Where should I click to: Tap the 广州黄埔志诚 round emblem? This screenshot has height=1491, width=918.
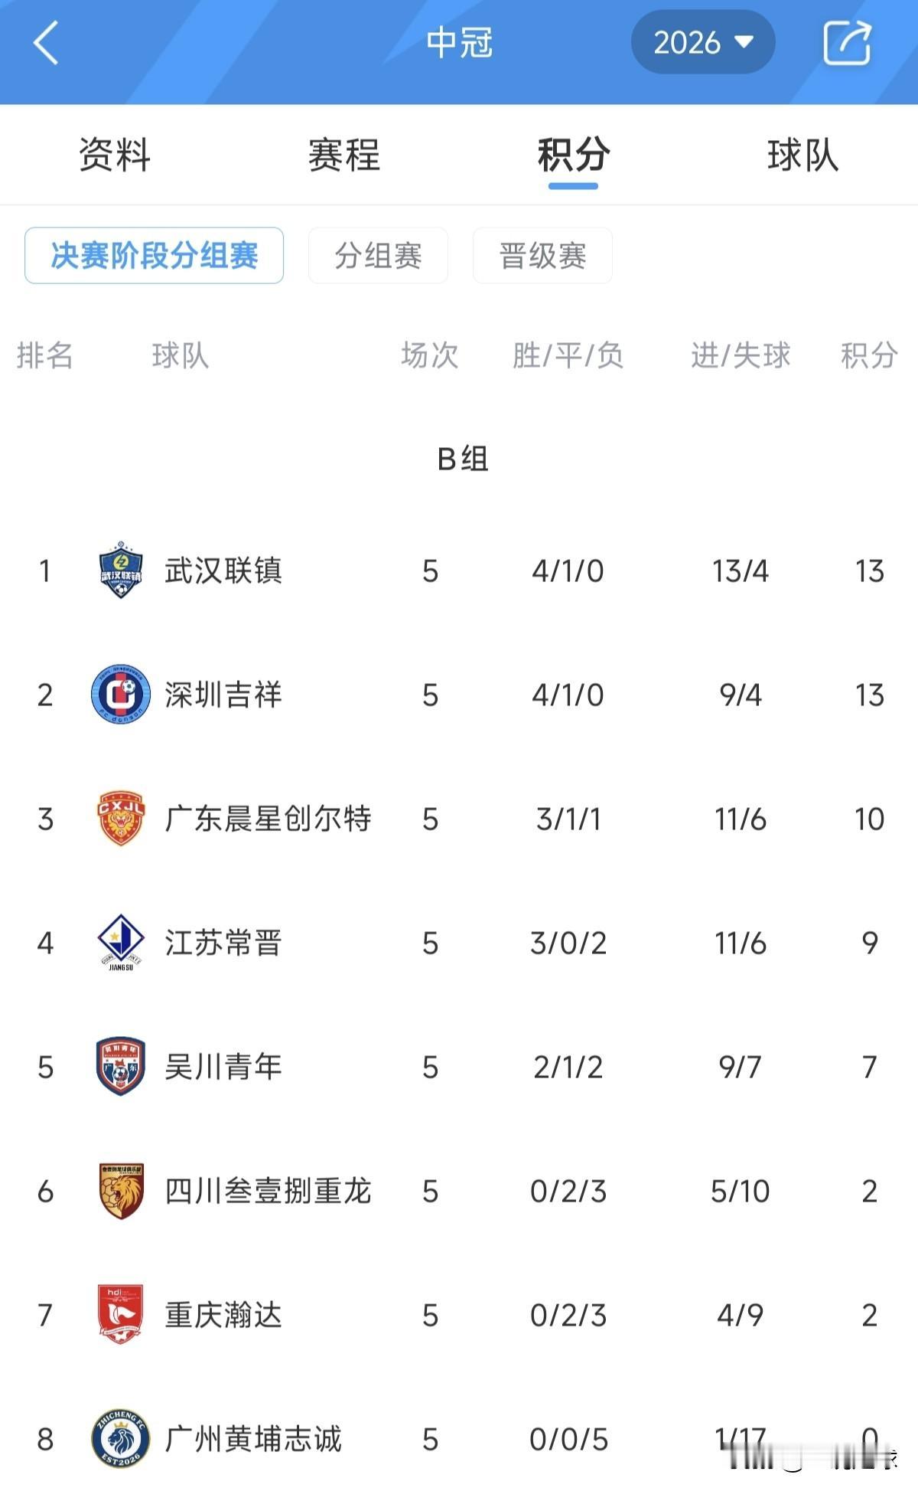[121, 1439]
